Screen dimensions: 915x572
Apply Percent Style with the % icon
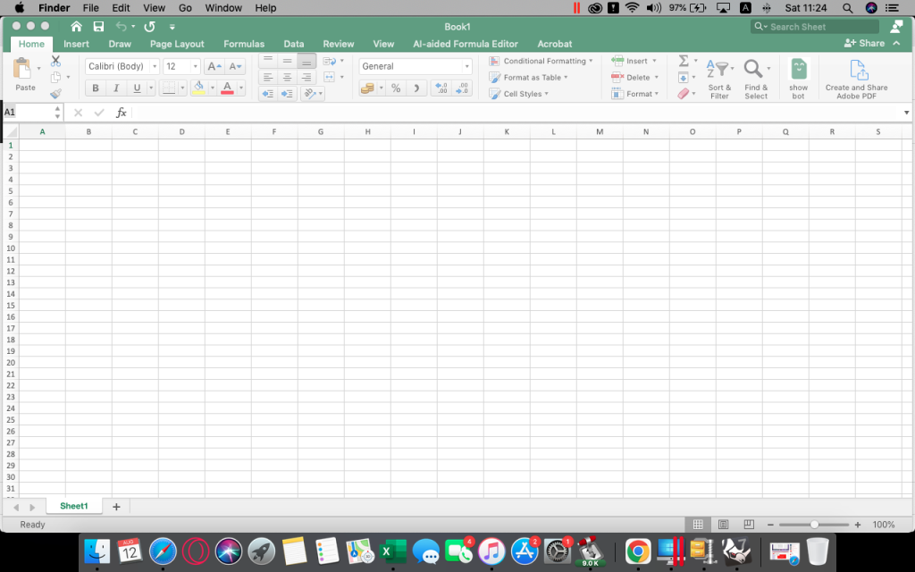pyautogui.click(x=396, y=88)
